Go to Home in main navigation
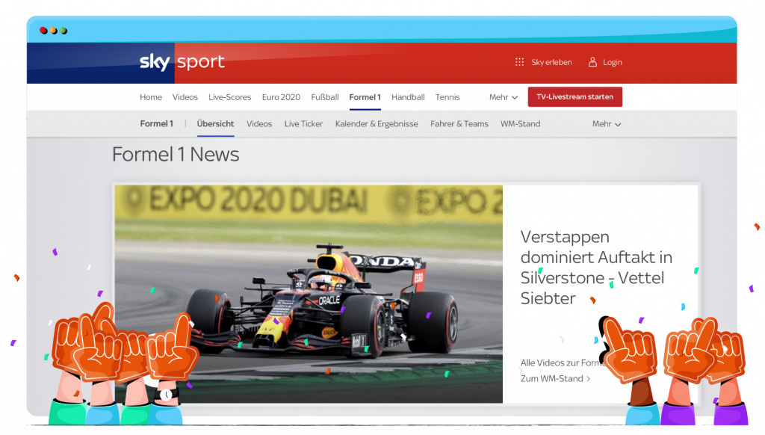765x435 pixels. click(x=151, y=97)
